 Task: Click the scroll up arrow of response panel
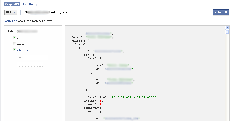pos(227,28)
